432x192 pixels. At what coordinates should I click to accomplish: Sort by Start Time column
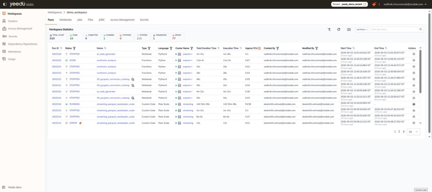tap(353, 48)
